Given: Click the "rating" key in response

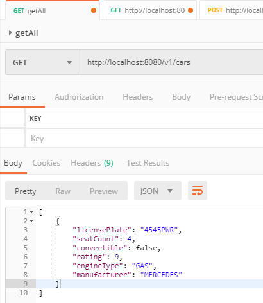Looking at the screenshot, I should (89, 257).
